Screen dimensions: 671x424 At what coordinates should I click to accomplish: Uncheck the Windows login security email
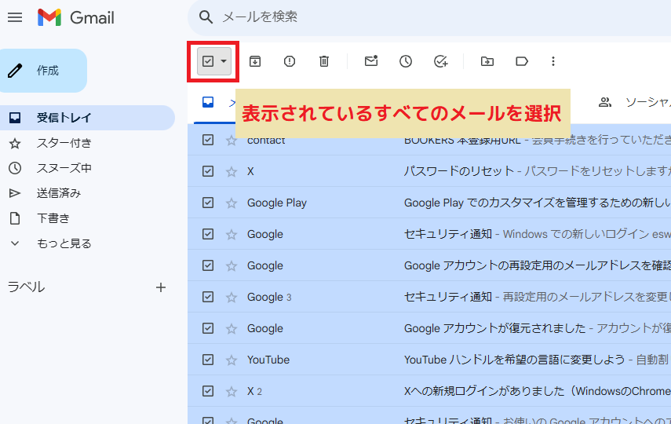(x=208, y=234)
